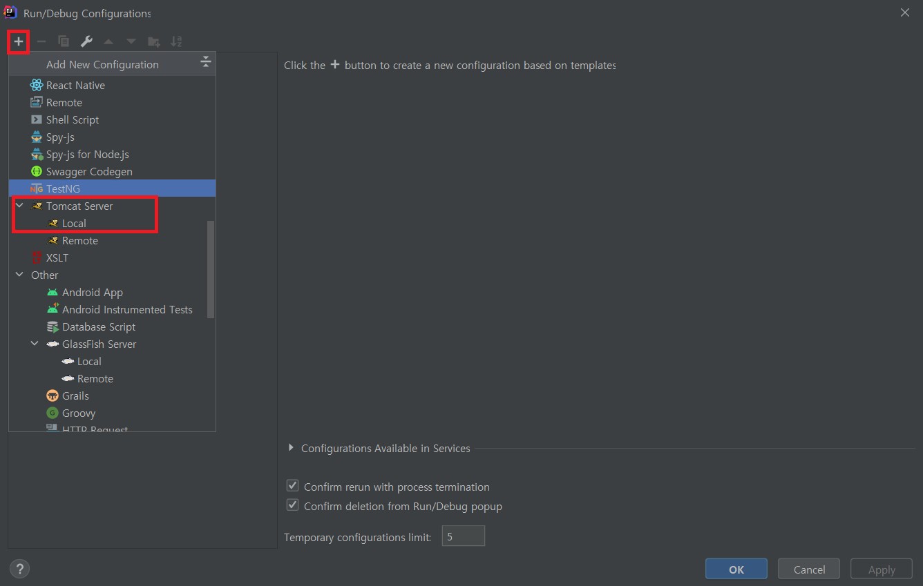The height and width of the screenshot is (586, 923).
Task: Click the Help question mark button
Action: click(19, 569)
